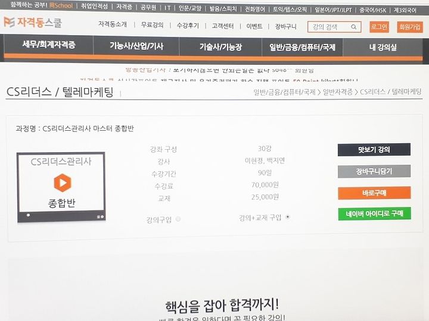Image resolution: width=429 pixels, height=321 pixels.
Task: Click the CS리더스 / 텔레마케팅 page heading
Action: pyautogui.click(x=60, y=92)
